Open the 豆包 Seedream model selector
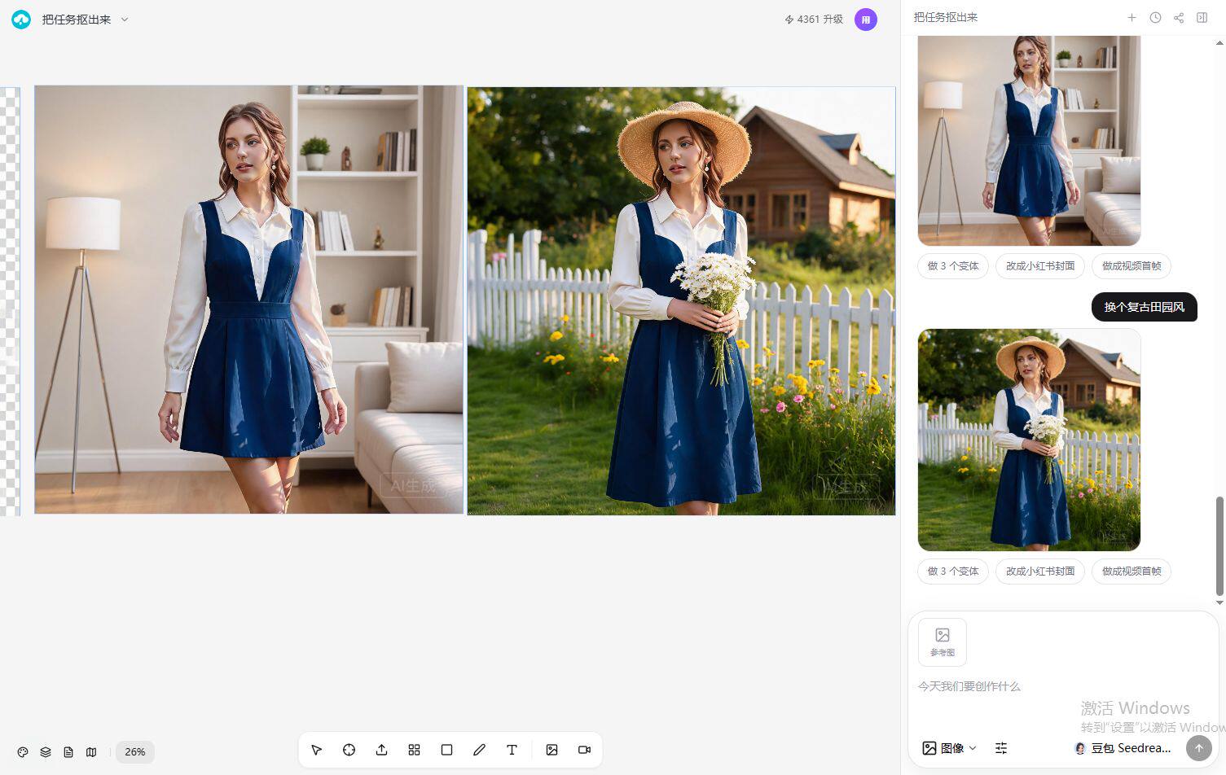The width and height of the screenshot is (1226, 775). 1123,748
